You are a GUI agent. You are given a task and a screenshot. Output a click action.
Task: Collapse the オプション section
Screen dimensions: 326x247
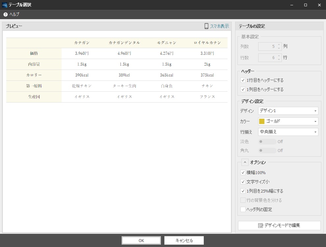(x=245, y=162)
